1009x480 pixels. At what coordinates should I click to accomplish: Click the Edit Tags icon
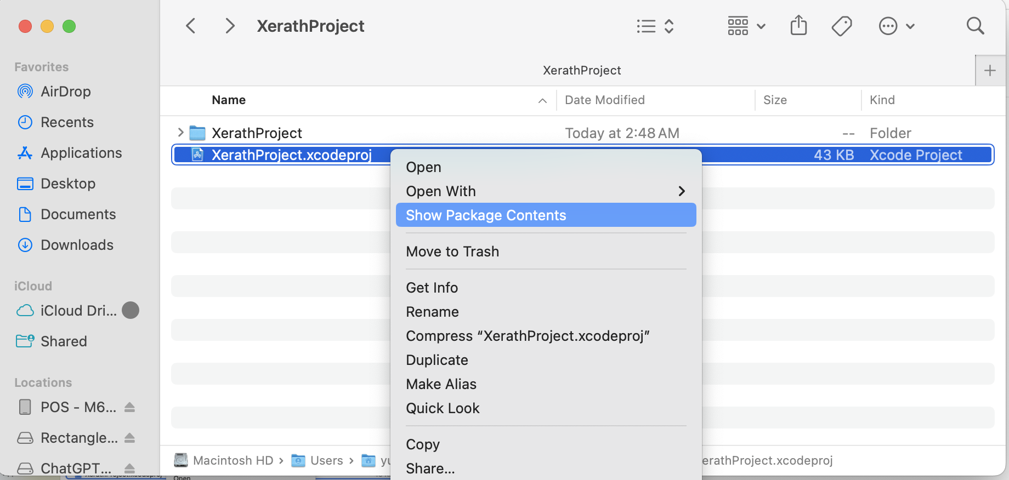pyautogui.click(x=842, y=26)
